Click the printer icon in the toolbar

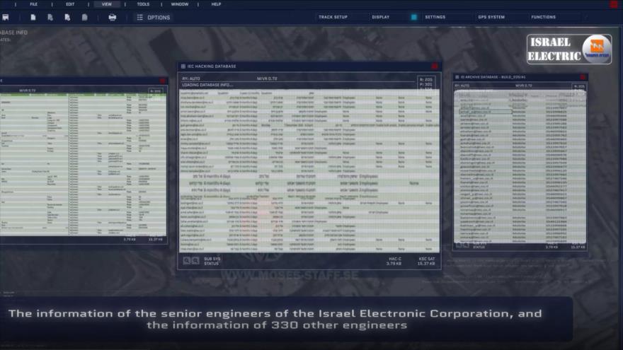point(113,18)
